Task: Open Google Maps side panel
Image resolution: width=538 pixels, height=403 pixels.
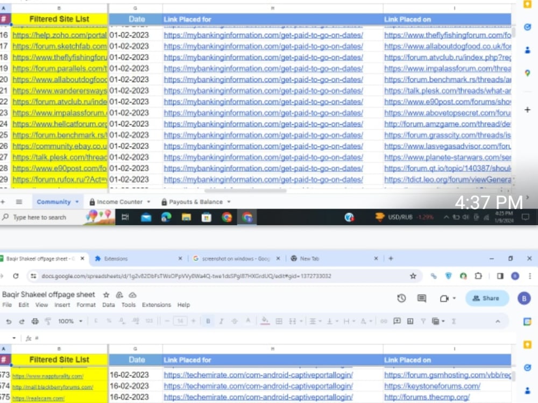Action: 527,73
